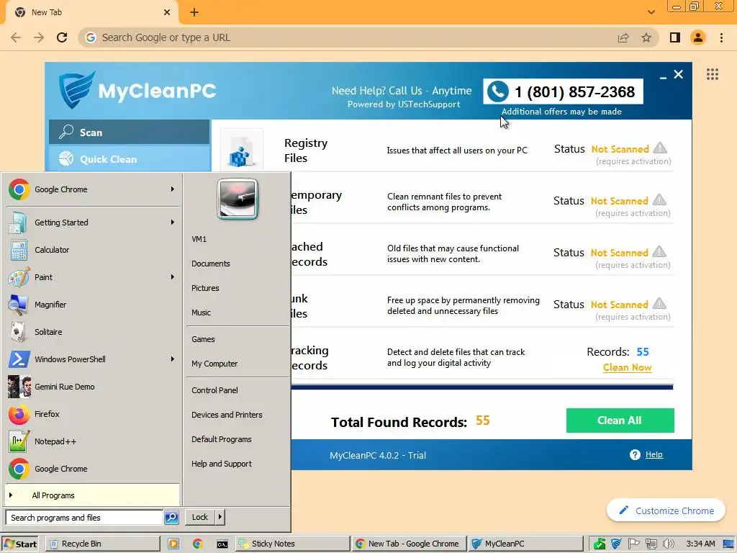Screen dimensions: 737x553
Task: Expand All Programs list
Action: (91, 495)
